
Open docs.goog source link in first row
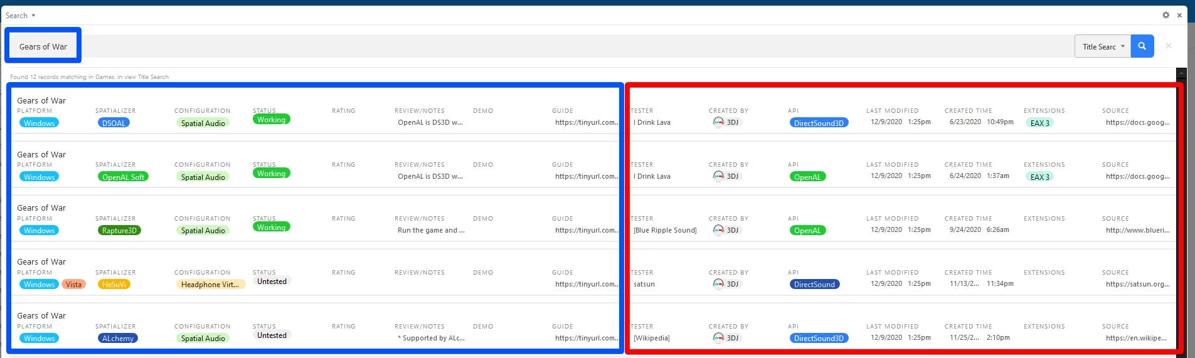tap(1137, 122)
